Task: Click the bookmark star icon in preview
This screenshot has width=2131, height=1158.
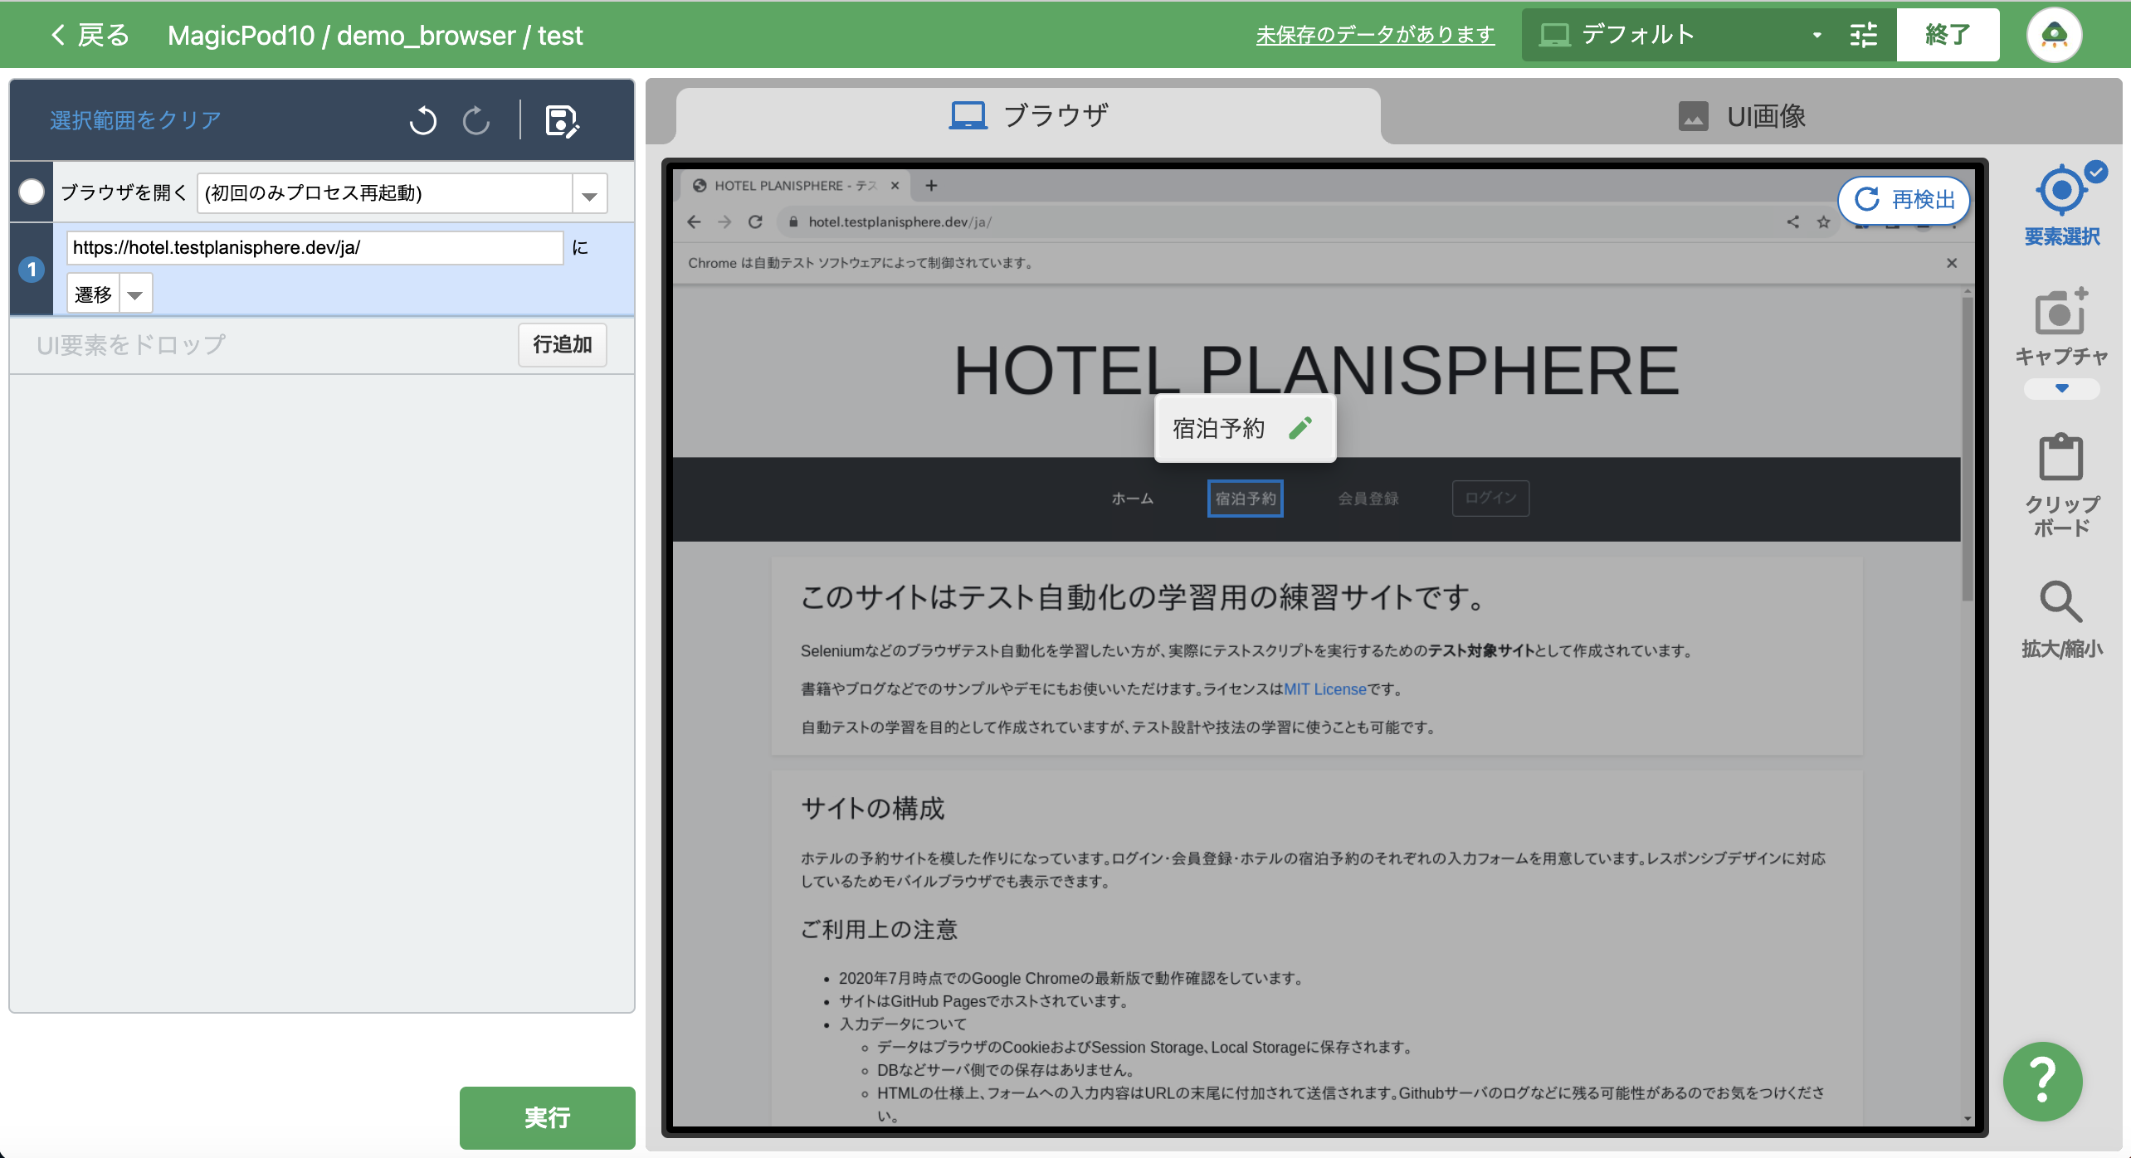Action: tap(1823, 222)
